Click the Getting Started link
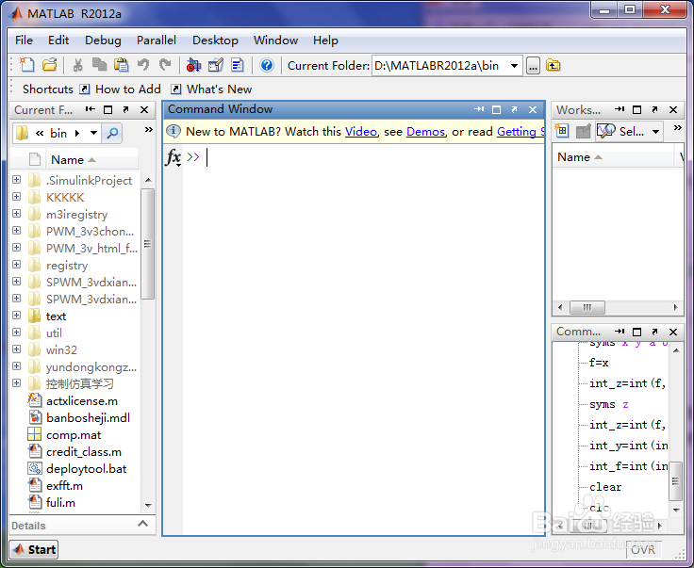This screenshot has width=694, height=568. click(x=520, y=132)
